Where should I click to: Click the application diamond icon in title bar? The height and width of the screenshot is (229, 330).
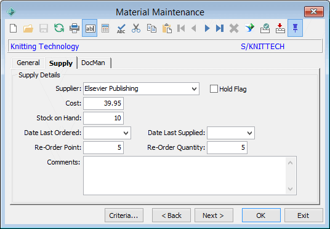coord(11,12)
